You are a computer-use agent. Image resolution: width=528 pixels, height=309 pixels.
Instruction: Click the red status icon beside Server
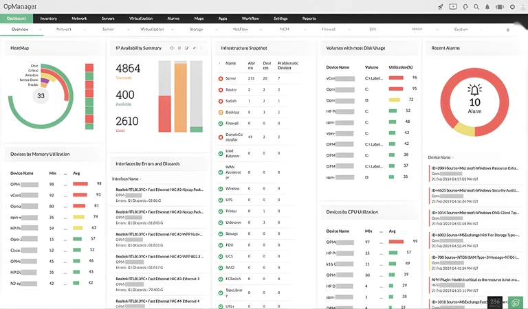(221, 79)
